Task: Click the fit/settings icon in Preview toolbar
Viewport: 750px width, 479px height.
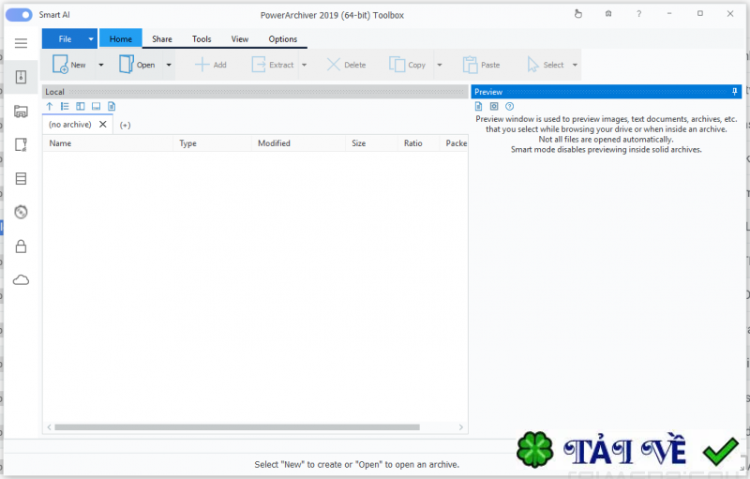Action: pyautogui.click(x=494, y=106)
